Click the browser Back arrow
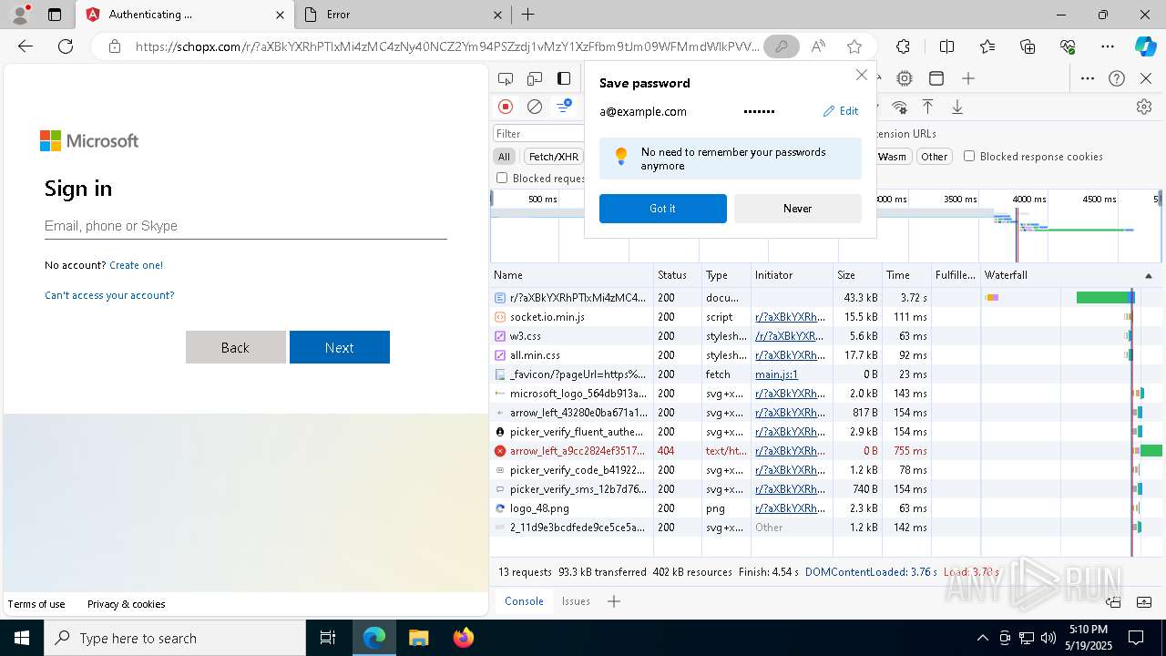The height and width of the screenshot is (656, 1166). pyautogui.click(x=26, y=46)
